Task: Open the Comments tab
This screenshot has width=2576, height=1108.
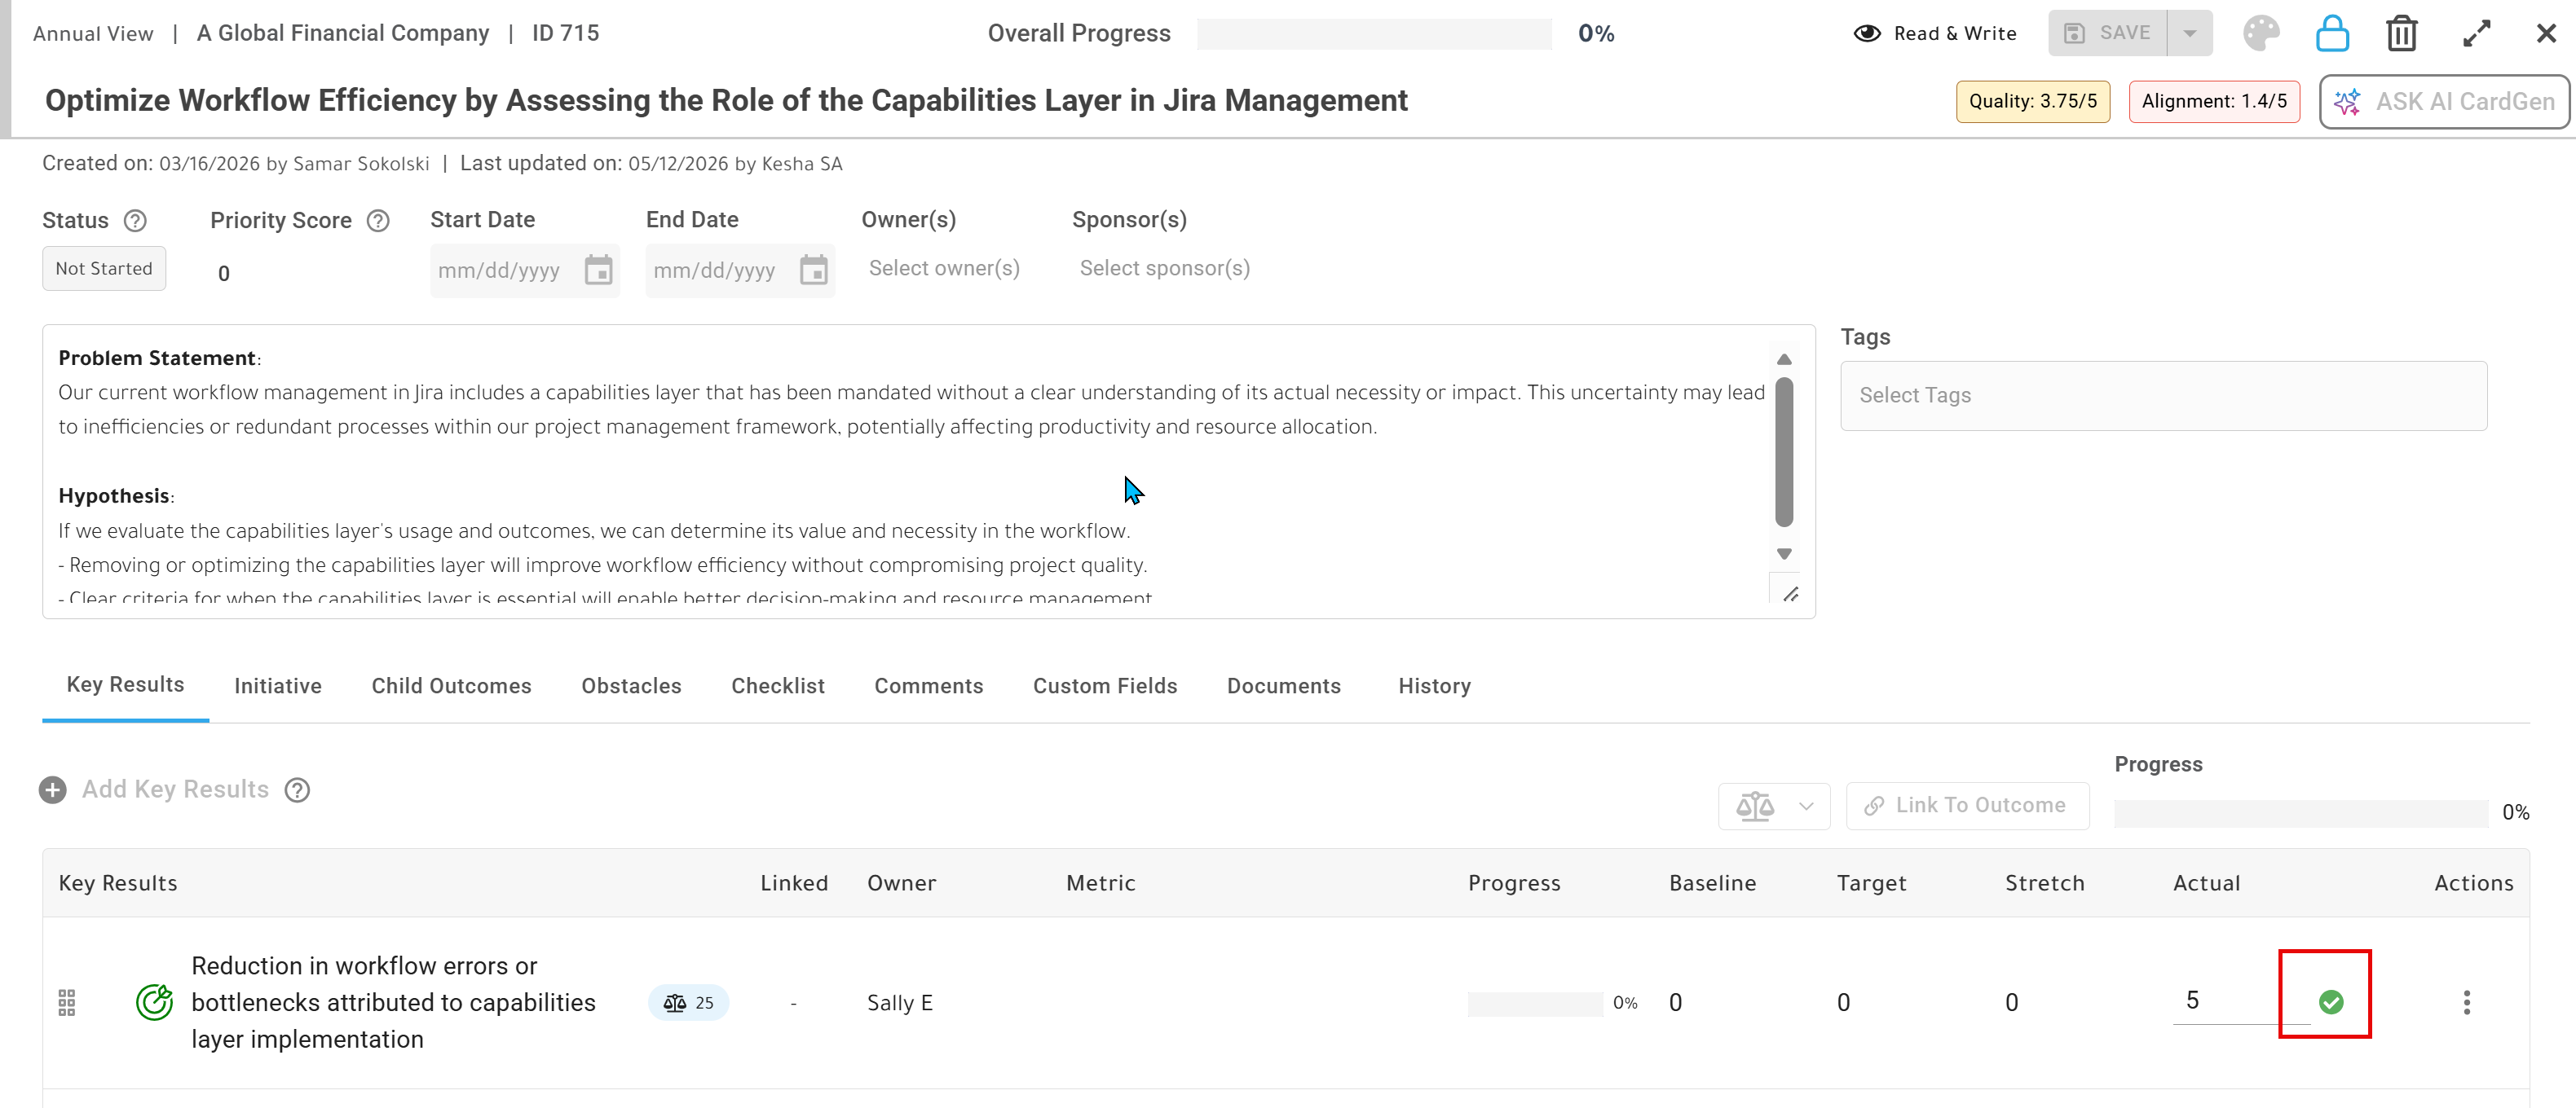Action: (x=928, y=686)
